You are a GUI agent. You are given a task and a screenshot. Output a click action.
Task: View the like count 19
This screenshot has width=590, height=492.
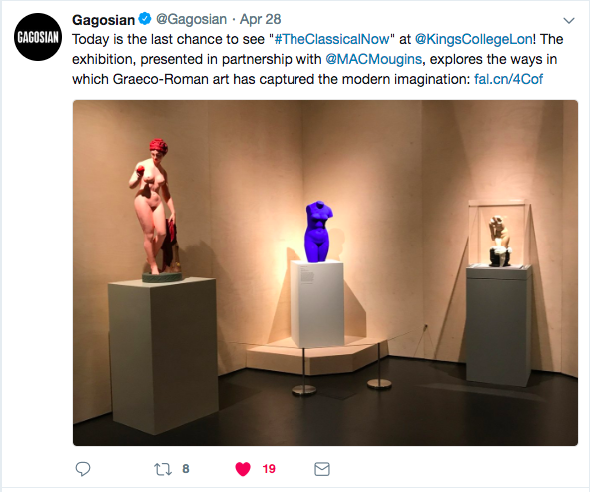click(269, 469)
